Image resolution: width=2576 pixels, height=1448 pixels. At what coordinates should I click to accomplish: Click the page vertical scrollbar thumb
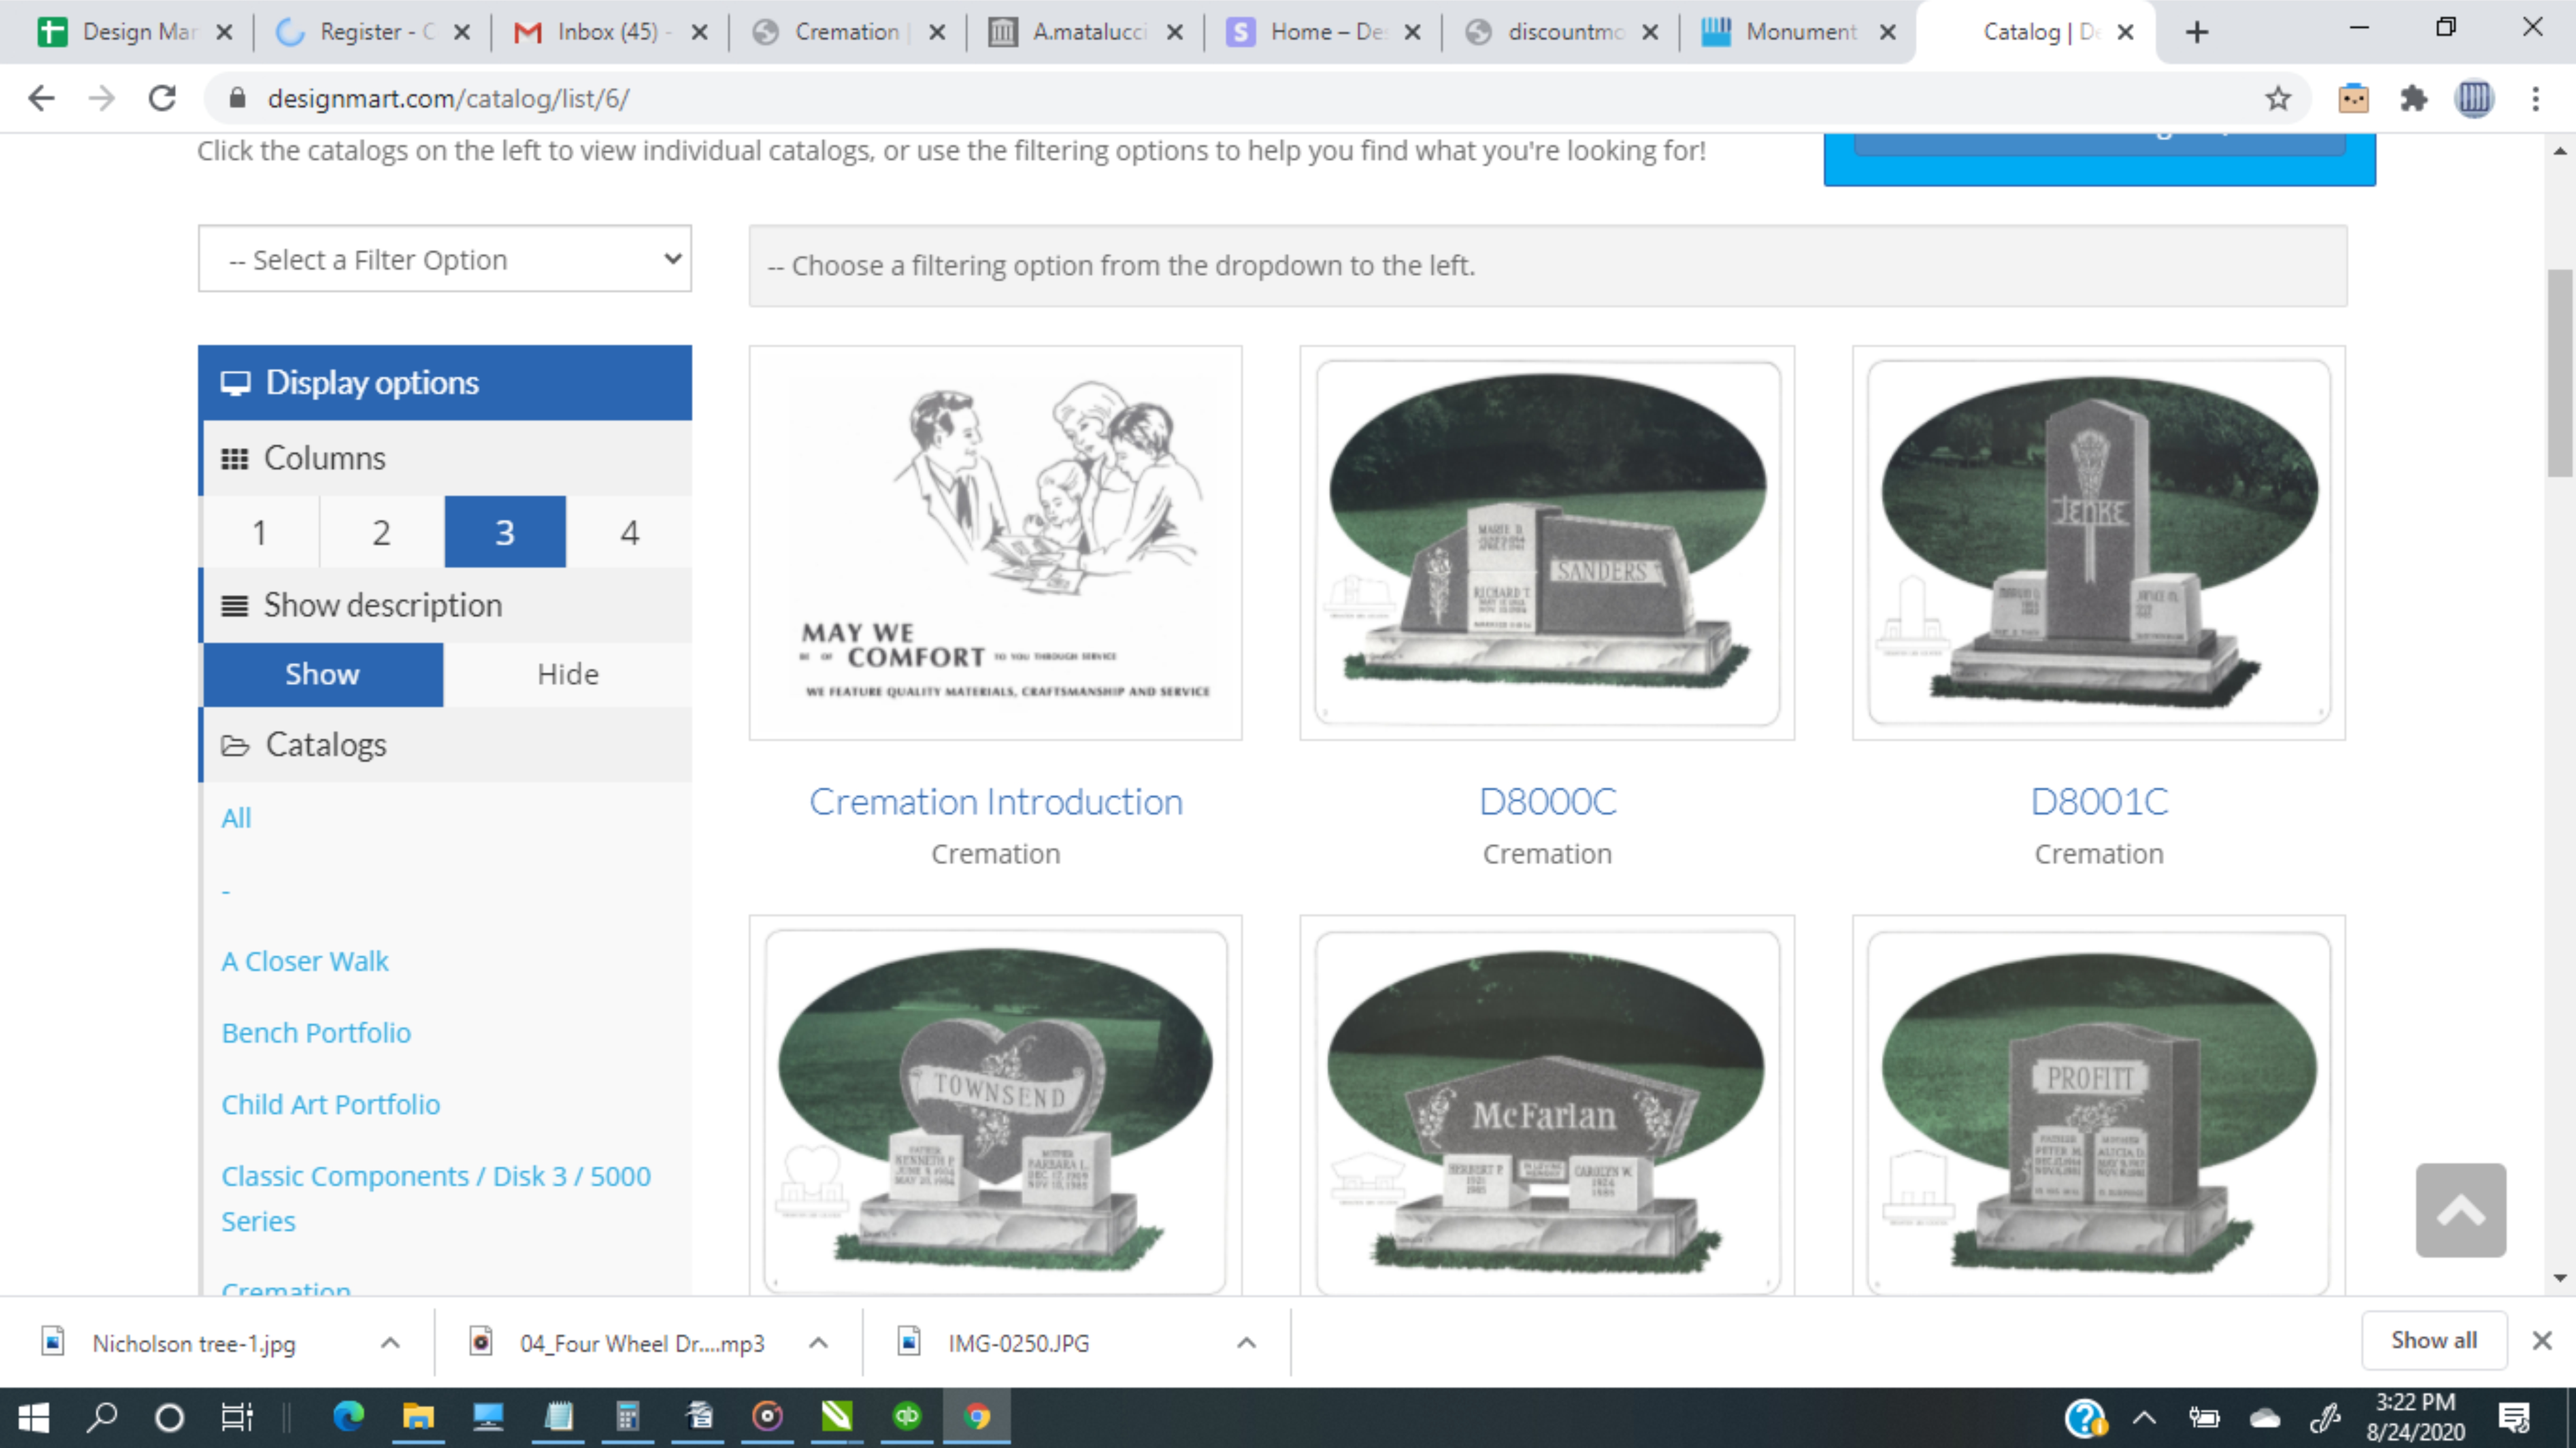click(2560, 372)
